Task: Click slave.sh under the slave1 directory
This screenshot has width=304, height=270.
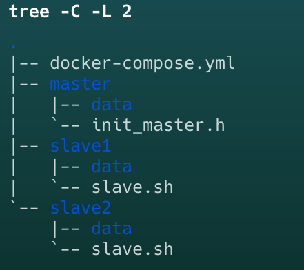Action: coord(132,187)
